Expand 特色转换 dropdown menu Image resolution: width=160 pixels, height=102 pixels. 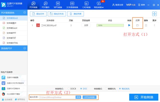coord(99,5)
